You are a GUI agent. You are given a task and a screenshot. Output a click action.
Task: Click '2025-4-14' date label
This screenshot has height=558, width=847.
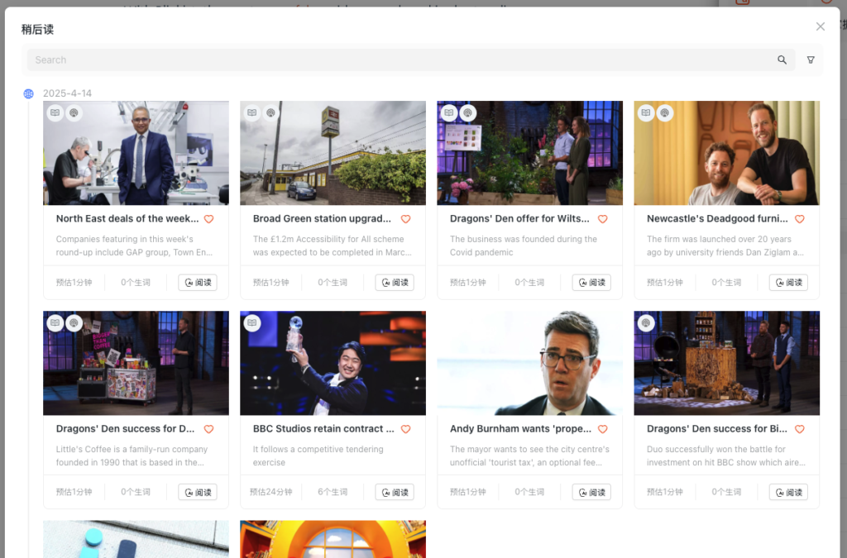coord(68,93)
